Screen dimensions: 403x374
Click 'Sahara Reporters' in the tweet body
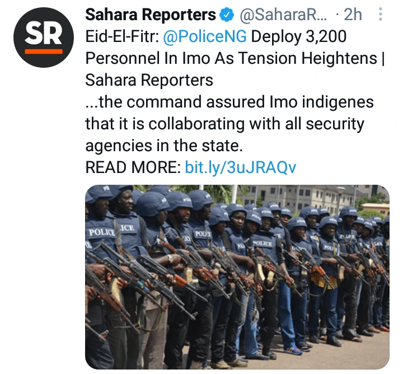tap(149, 80)
